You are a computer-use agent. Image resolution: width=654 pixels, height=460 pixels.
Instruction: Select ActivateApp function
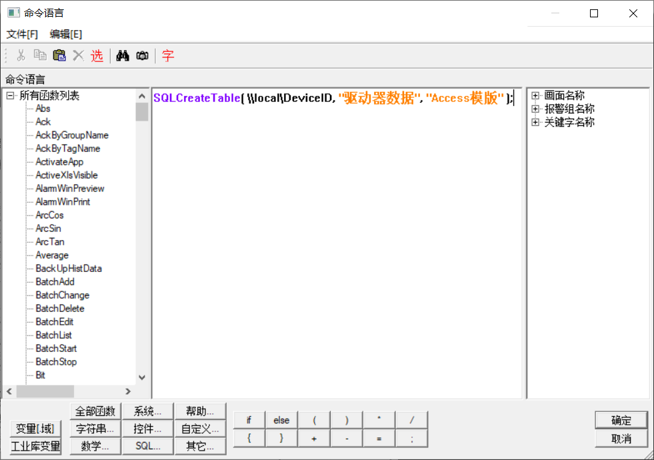59,162
